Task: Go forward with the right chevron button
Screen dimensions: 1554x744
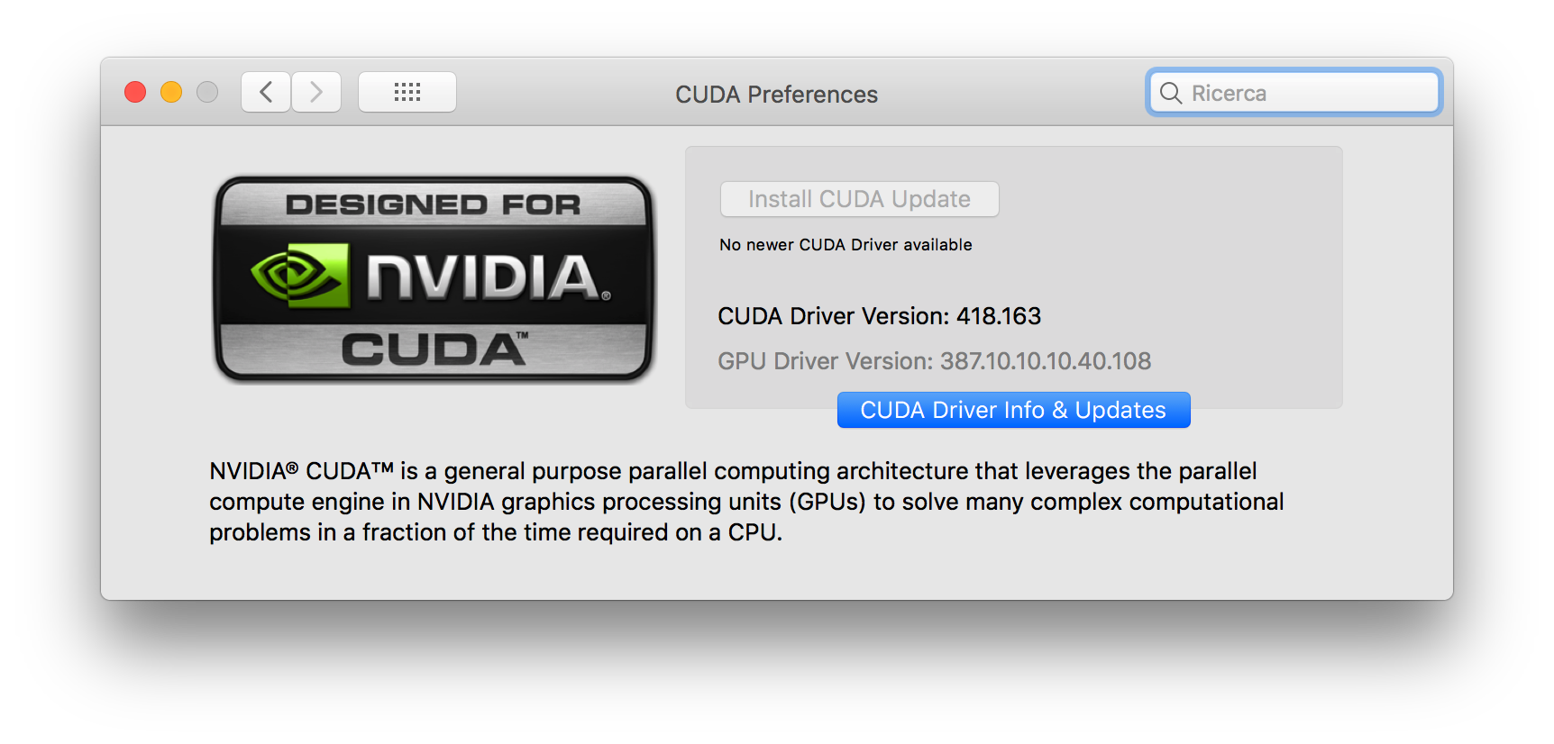Action: pyautogui.click(x=316, y=92)
